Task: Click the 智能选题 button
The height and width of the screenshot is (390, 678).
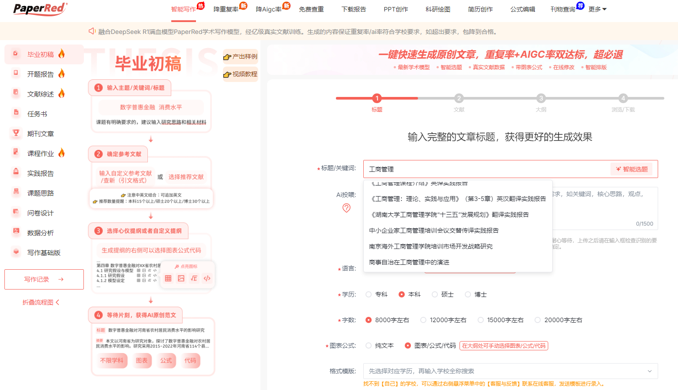Action: coord(632,169)
